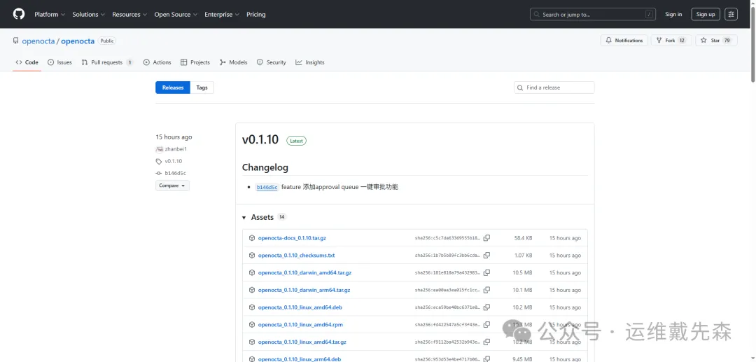
Task: Copy sha256 of openocta_0.1.10_linux_amd64.deb
Action: coord(487,307)
